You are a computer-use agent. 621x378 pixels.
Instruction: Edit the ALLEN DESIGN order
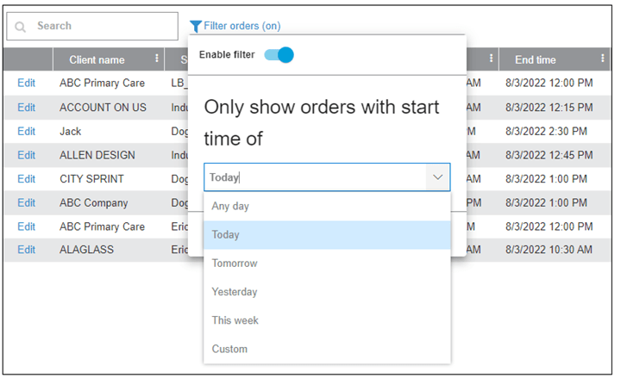(27, 155)
